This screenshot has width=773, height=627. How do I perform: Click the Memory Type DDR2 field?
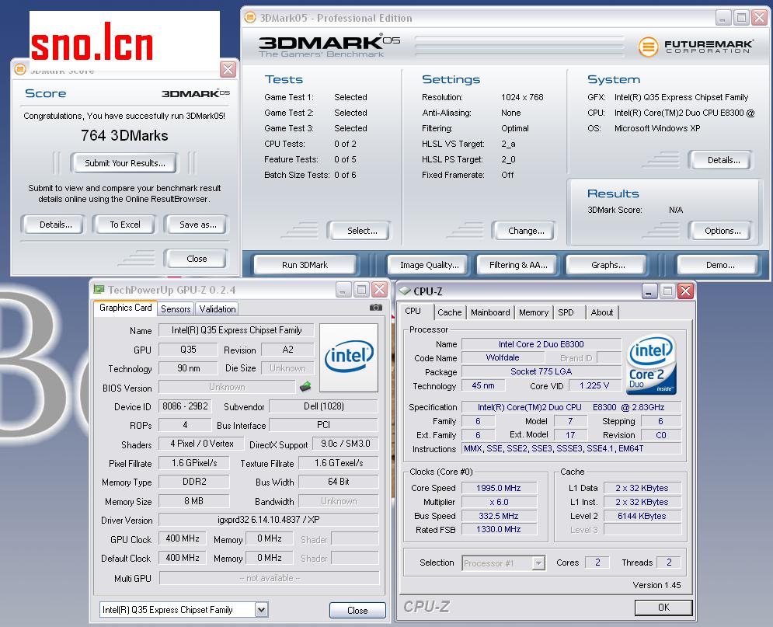193,482
